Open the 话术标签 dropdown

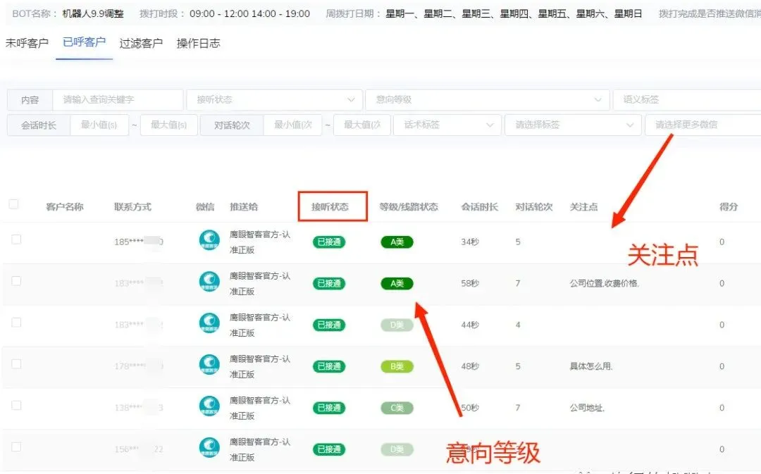[x=447, y=125]
